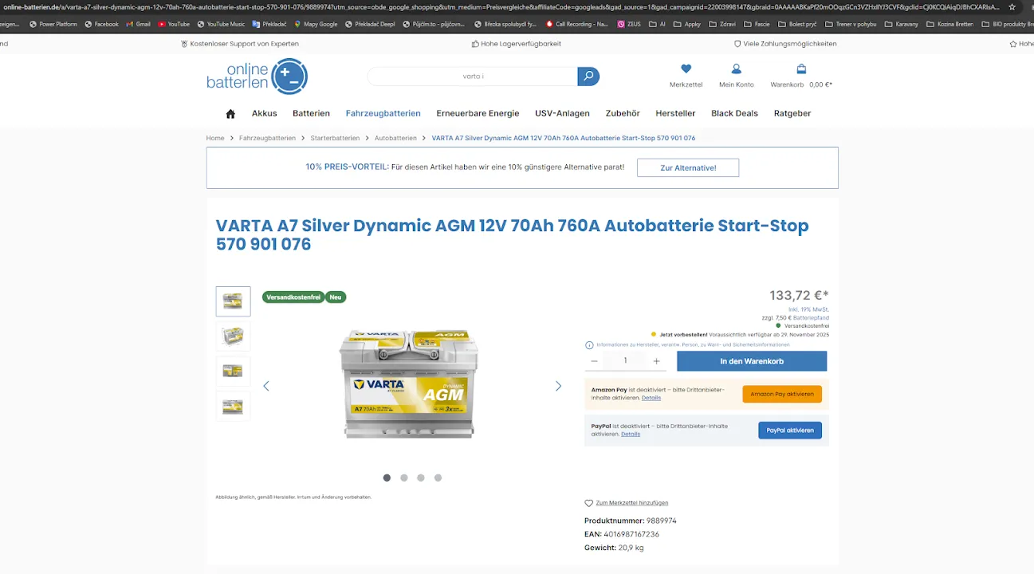Image resolution: width=1034 pixels, height=574 pixels.
Task: Go to Autobatterien in the breadcrumb
Action: click(395, 138)
